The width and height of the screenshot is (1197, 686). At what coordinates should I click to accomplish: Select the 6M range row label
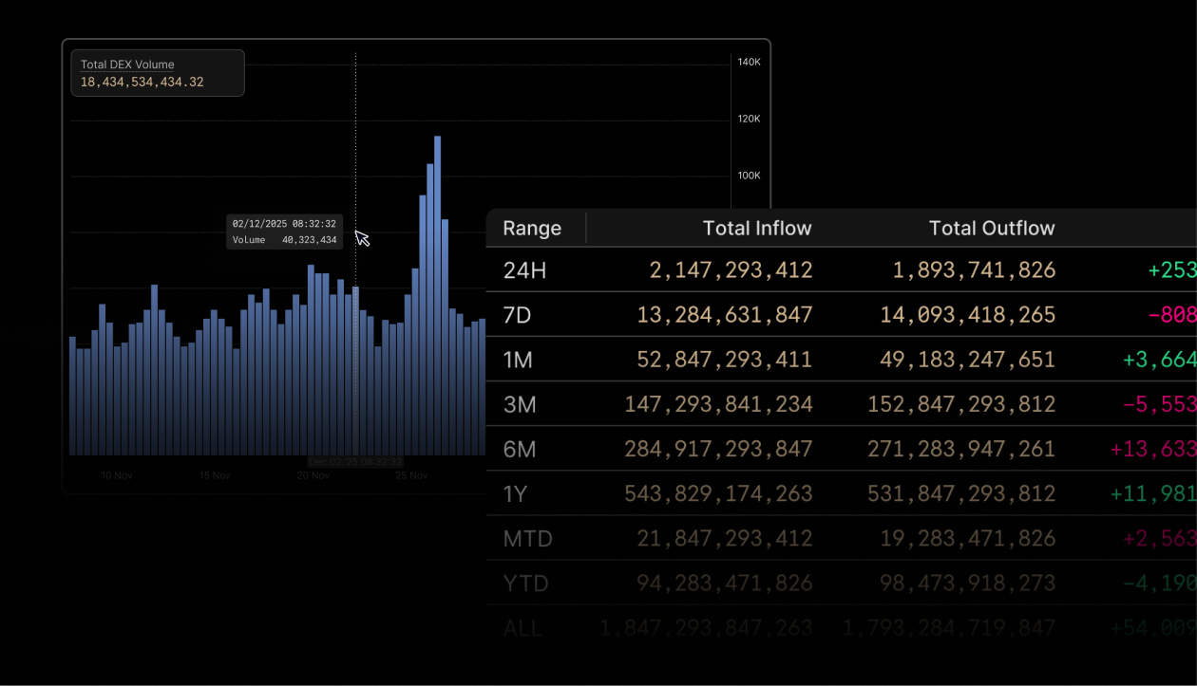520,449
